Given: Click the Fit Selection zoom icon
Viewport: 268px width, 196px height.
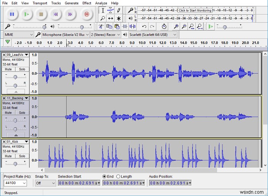Looking at the screenshot, I should (192, 26).
